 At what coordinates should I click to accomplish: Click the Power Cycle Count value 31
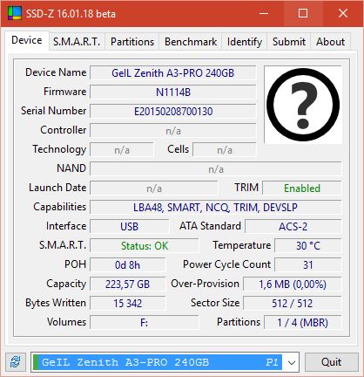point(308,265)
